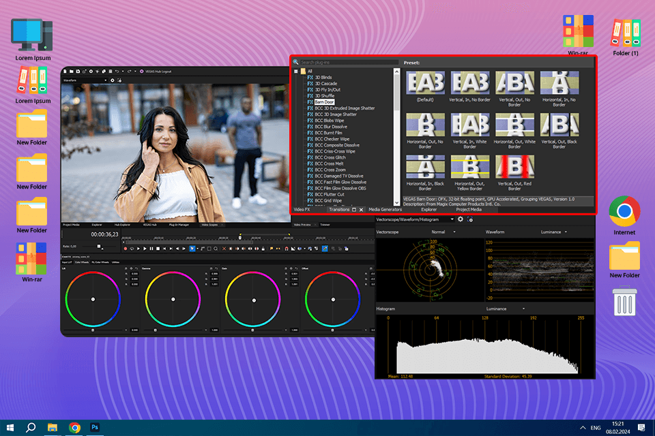
Task: Open Photoshop from the taskbar
Action: 95,427
